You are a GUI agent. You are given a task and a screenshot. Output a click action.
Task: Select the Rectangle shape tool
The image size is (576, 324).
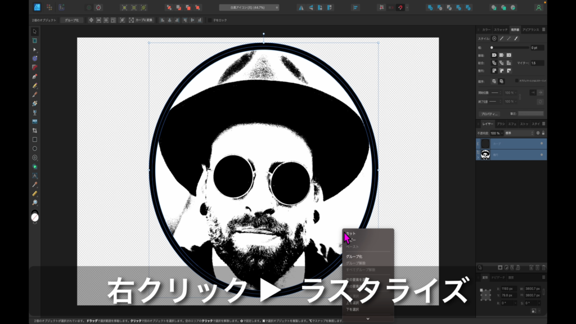point(34,139)
